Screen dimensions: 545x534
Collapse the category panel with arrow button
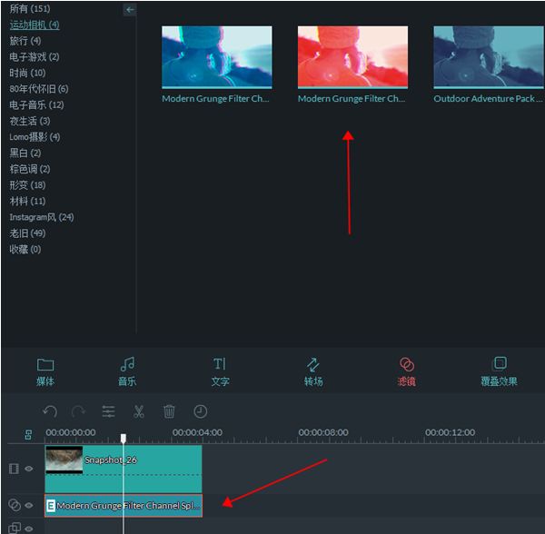click(x=130, y=9)
